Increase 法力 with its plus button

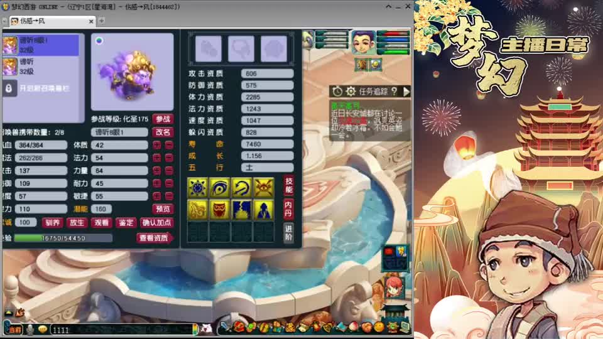156,158
